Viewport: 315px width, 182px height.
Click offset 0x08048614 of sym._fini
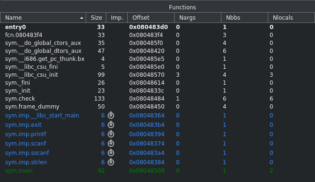click(147, 82)
